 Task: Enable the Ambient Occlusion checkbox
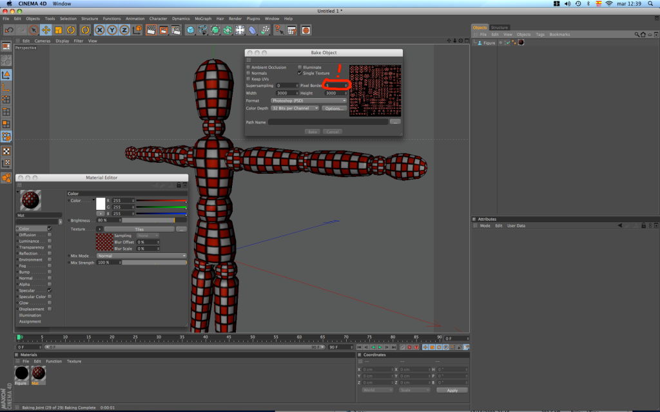tap(248, 67)
